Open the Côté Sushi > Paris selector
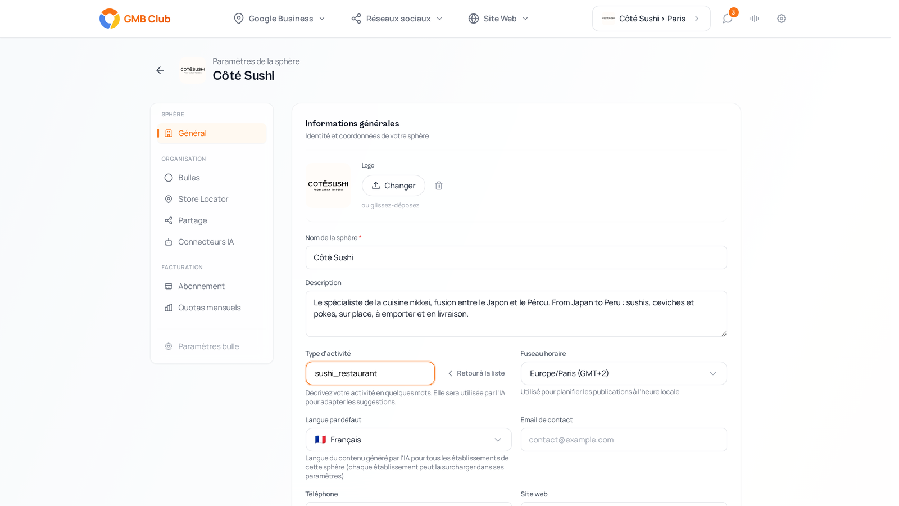The width and height of the screenshot is (899, 506). click(651, 19)
